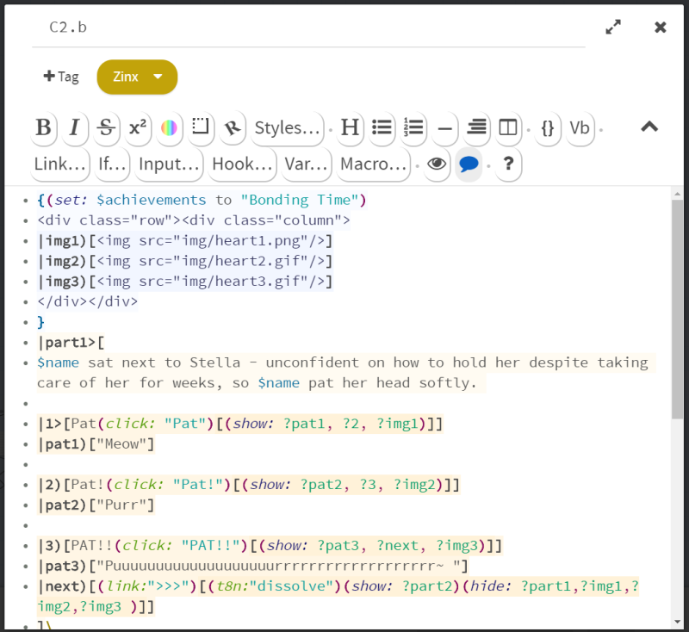Insert bulleted list
This screenshot has height=632, width=689.
point(382,127)
